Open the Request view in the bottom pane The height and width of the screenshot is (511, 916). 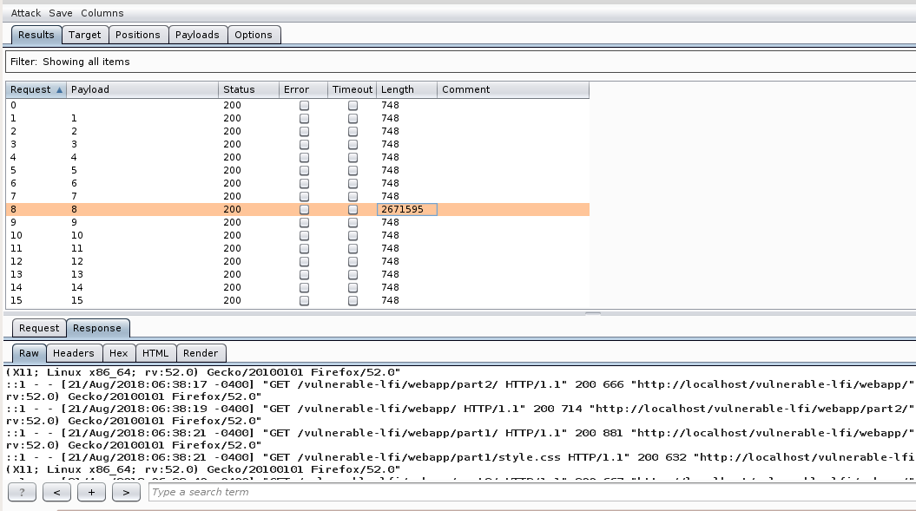coord(38,328)
